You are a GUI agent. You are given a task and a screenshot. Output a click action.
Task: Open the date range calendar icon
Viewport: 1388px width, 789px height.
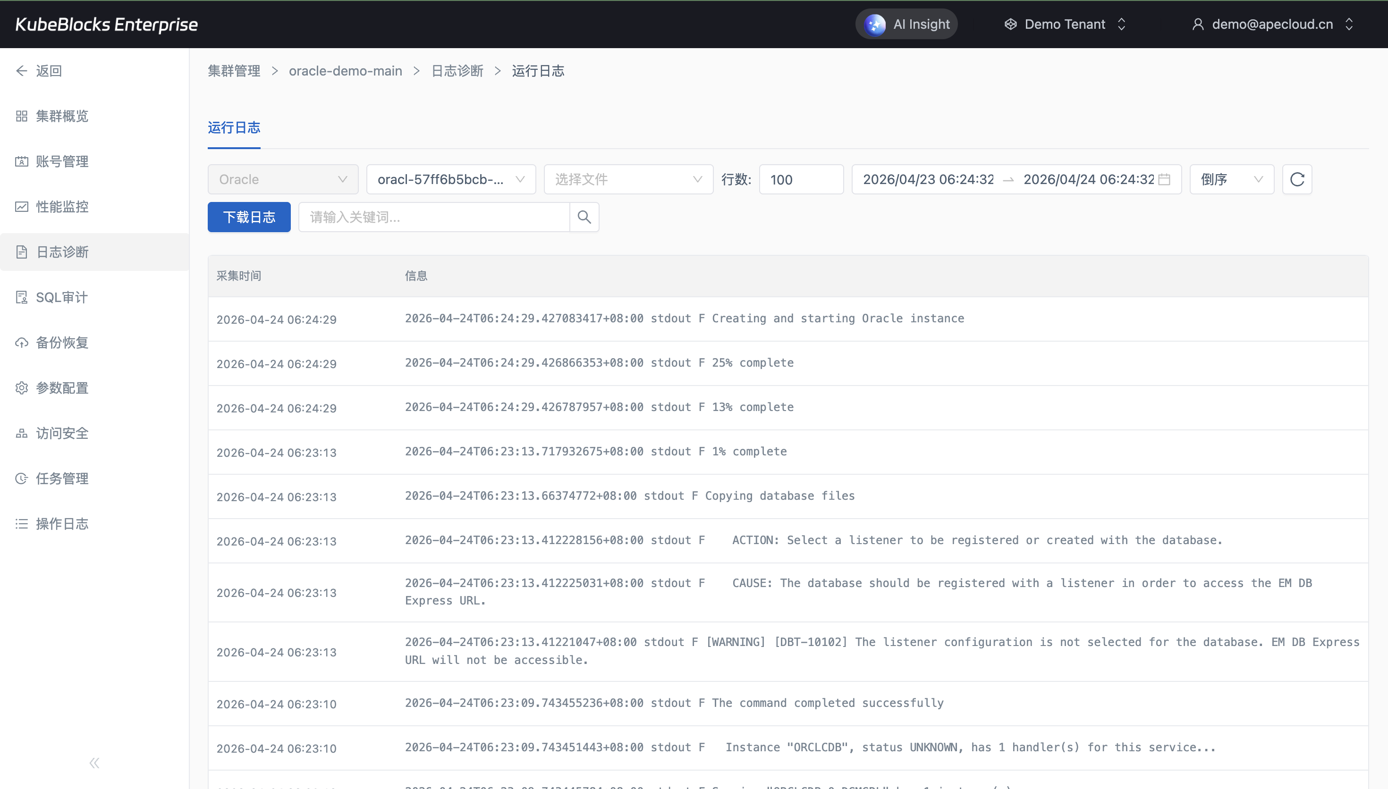(x=1164, y=179)
